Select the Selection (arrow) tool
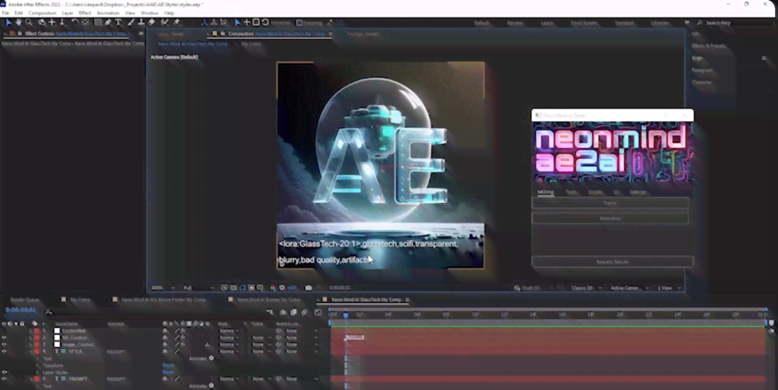This screenshot has width=778, height=390. (x=8, y=23)
